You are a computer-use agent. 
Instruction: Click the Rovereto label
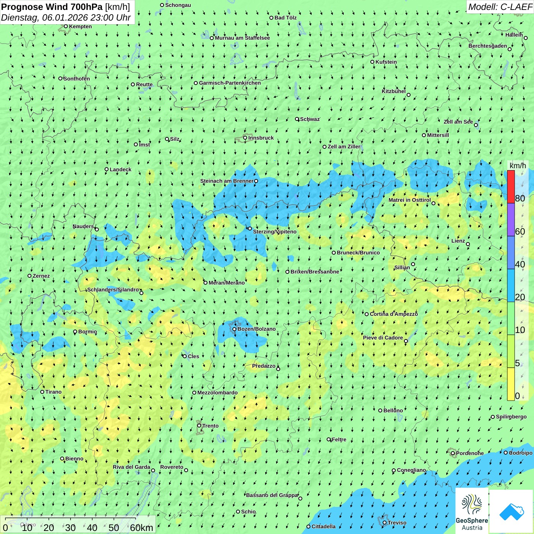tap(172, 467)
